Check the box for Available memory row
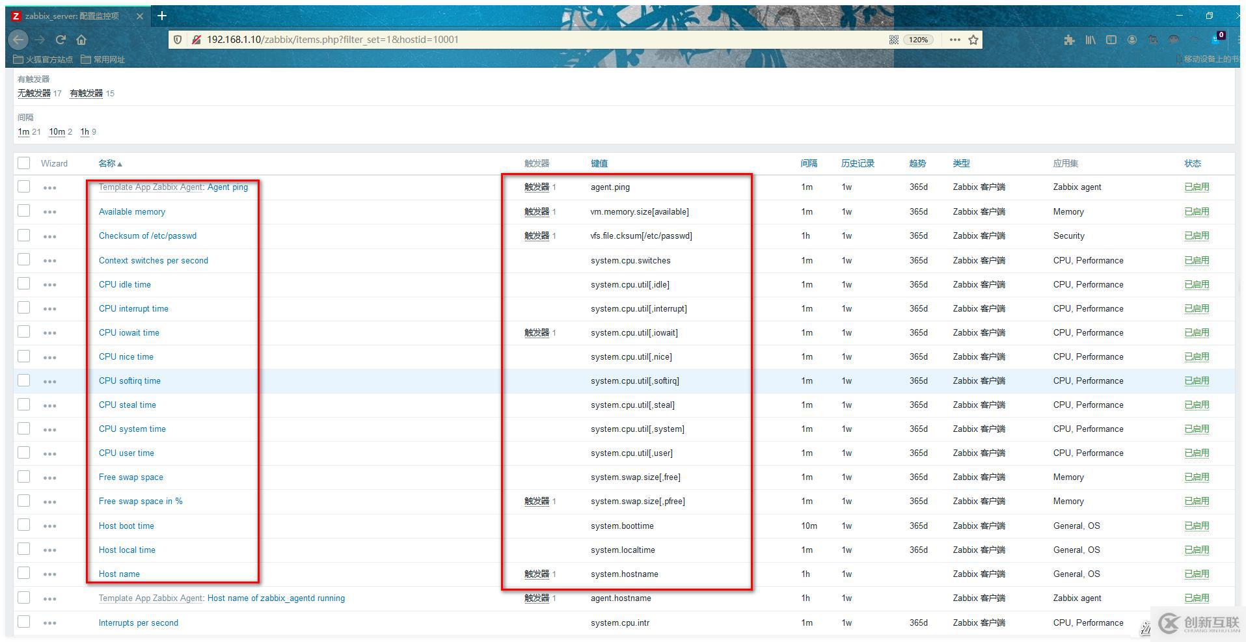The width and height of the screenshot is (1246, 642). pyautogui.click(x=24, y=211)
